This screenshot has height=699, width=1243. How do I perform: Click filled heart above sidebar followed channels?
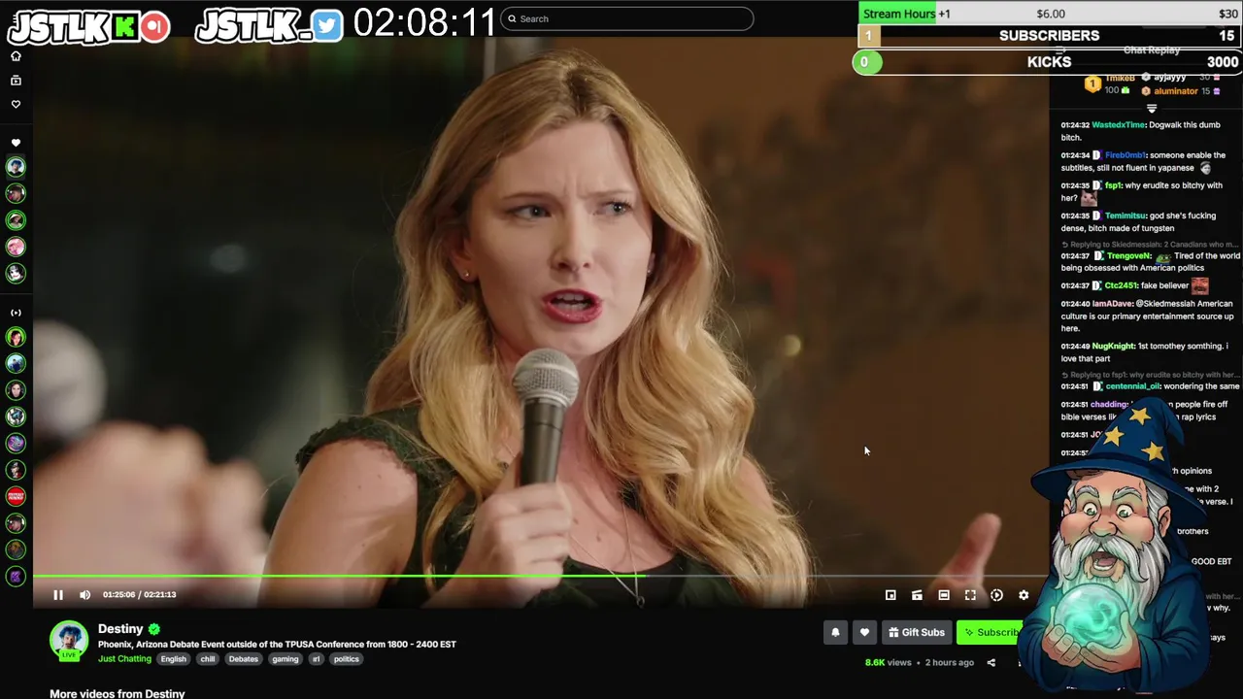pyautogui.click(x=16, y=143)
